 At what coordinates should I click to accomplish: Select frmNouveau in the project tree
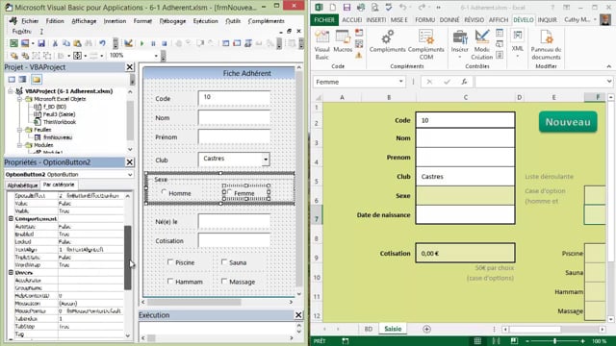click(58, 137)
